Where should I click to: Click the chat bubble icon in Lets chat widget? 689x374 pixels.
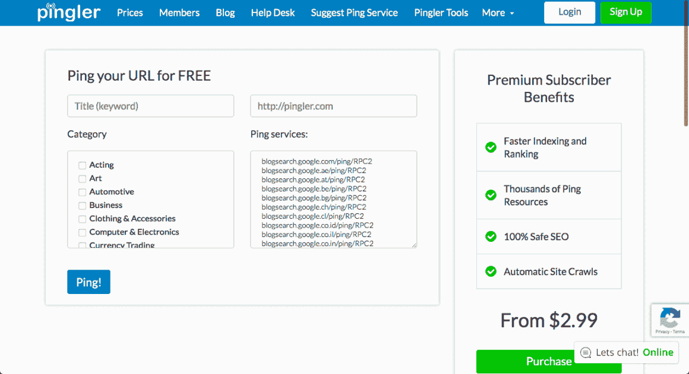[586, 353]
